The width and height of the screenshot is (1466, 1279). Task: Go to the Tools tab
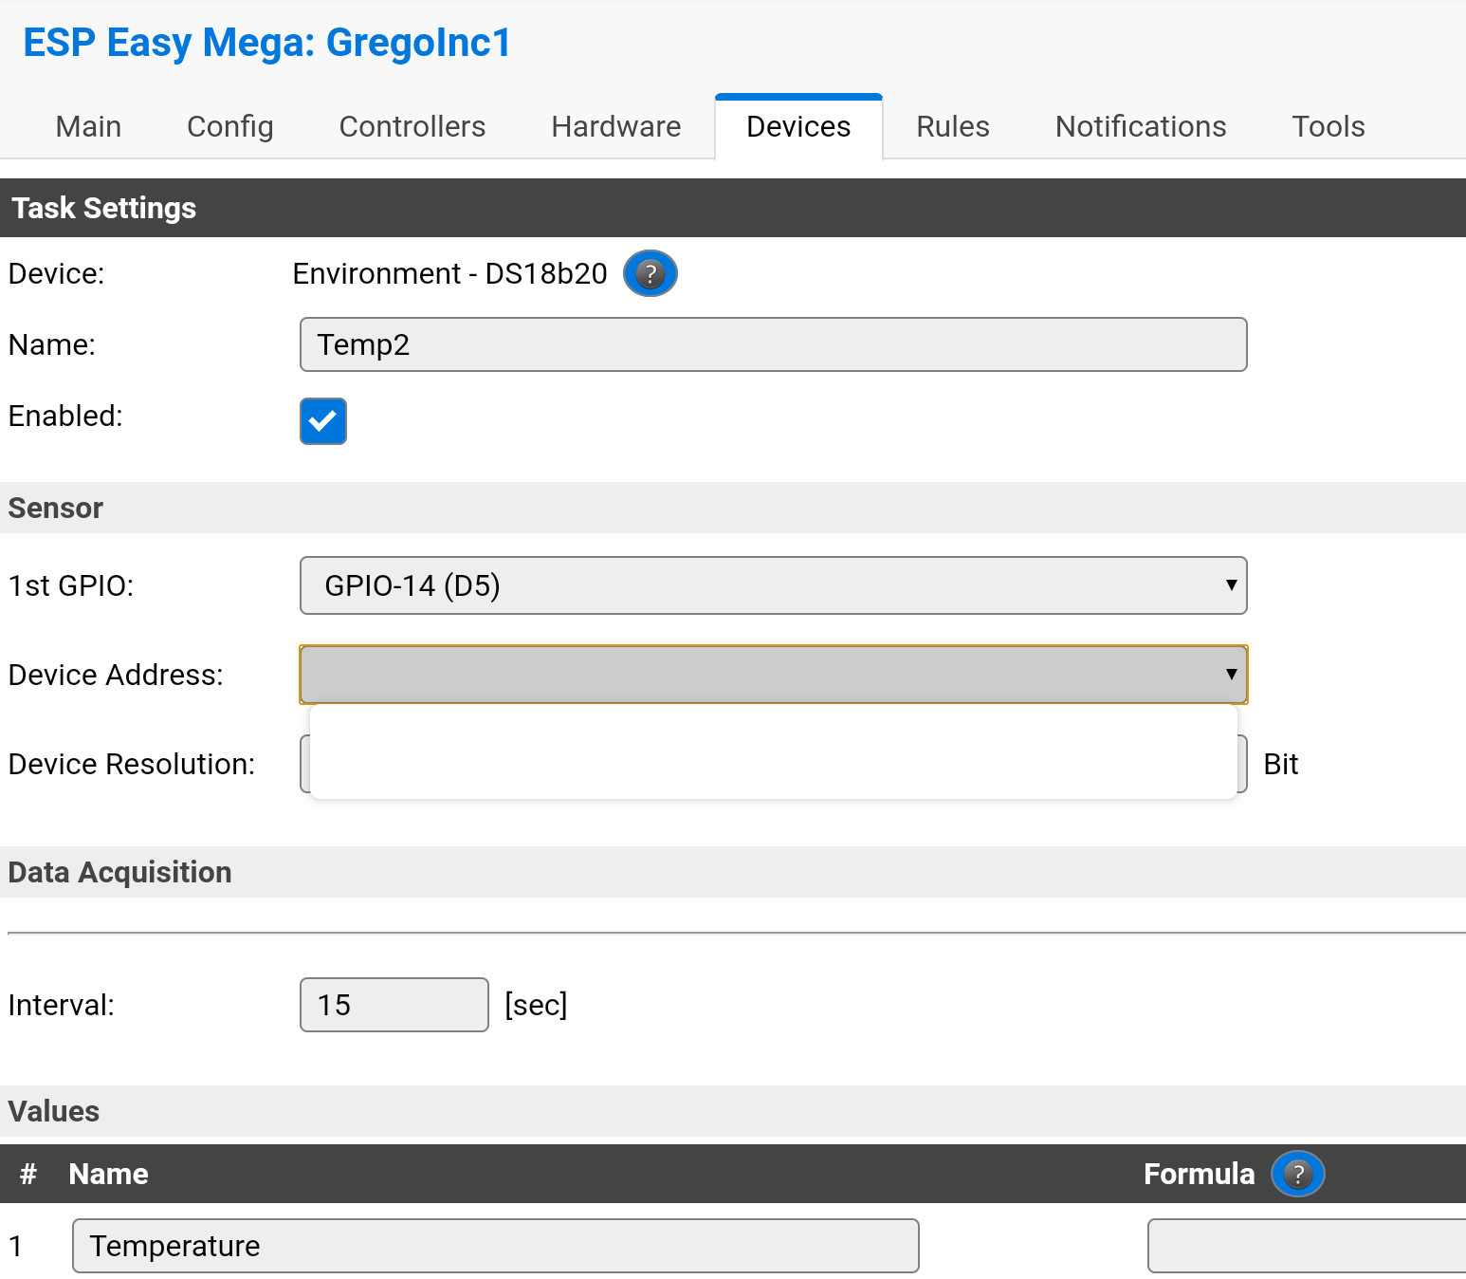tap(1329, 127)
